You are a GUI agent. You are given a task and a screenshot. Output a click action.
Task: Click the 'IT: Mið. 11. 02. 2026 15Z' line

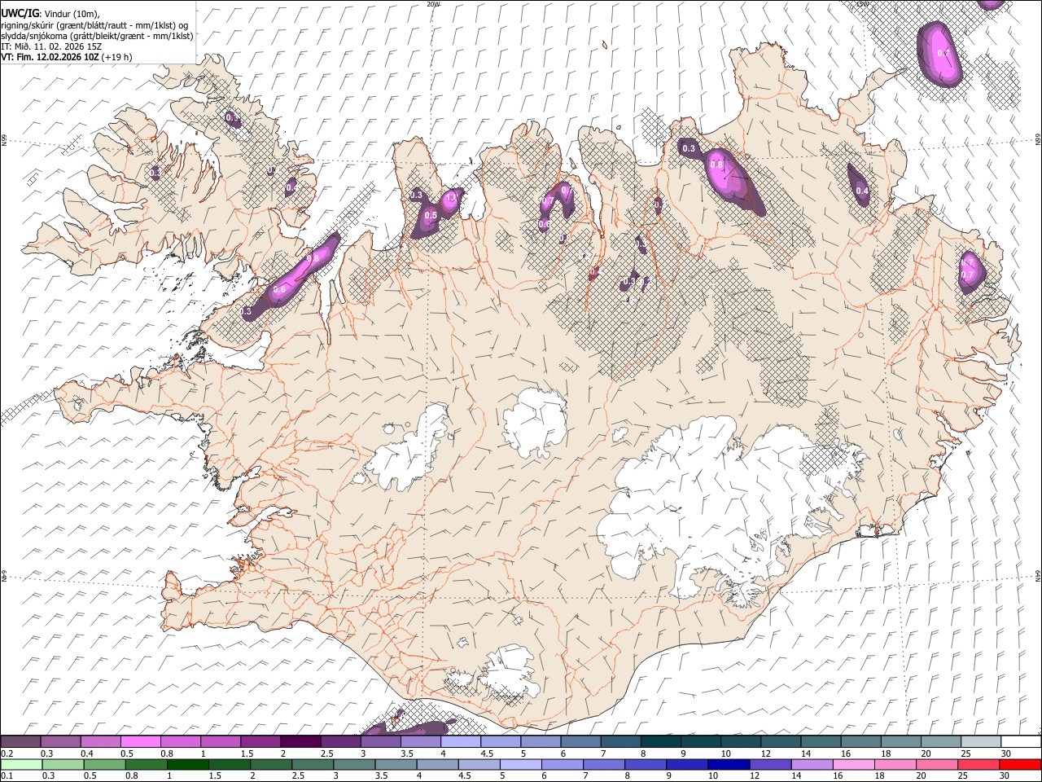(x=51, y=46)
